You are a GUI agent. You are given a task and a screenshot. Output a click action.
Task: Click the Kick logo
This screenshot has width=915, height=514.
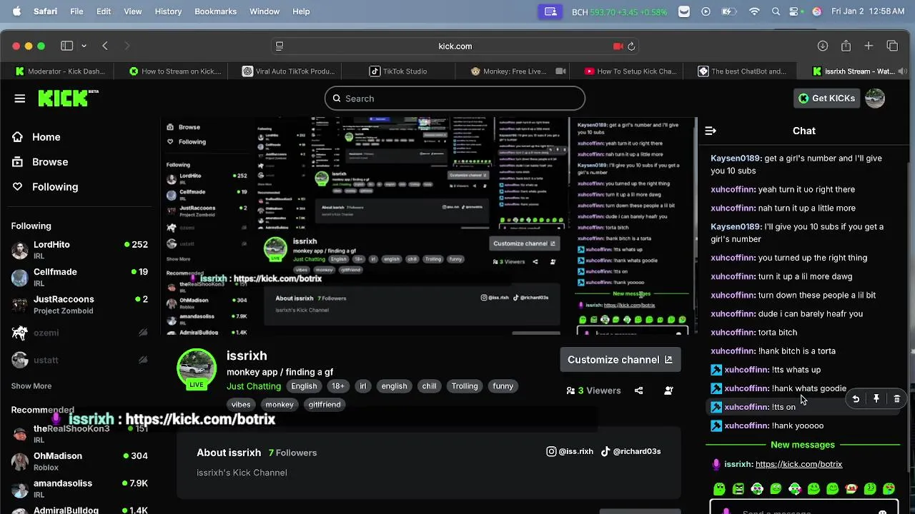click(68, 99)
